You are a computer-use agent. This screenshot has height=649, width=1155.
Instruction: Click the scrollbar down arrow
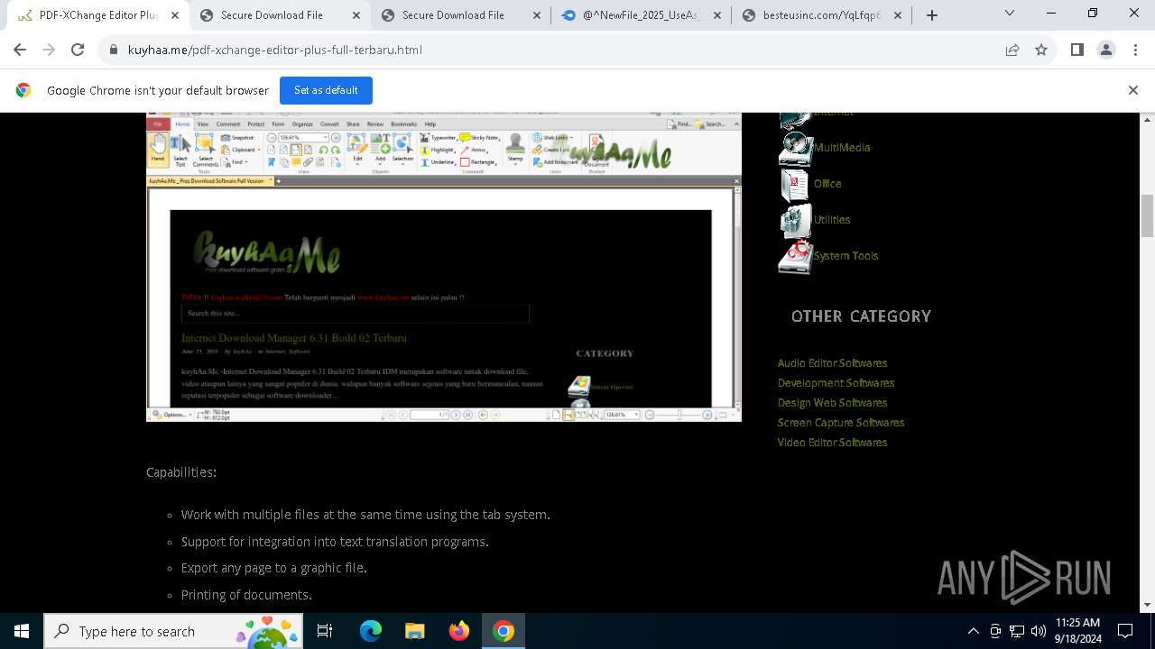point(1148,605)
